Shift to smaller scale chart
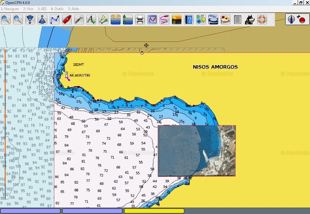 click(42, 20)
